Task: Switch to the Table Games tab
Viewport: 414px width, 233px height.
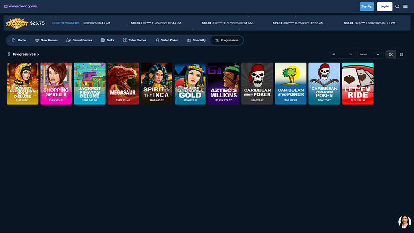Action: tap(134, 40)
